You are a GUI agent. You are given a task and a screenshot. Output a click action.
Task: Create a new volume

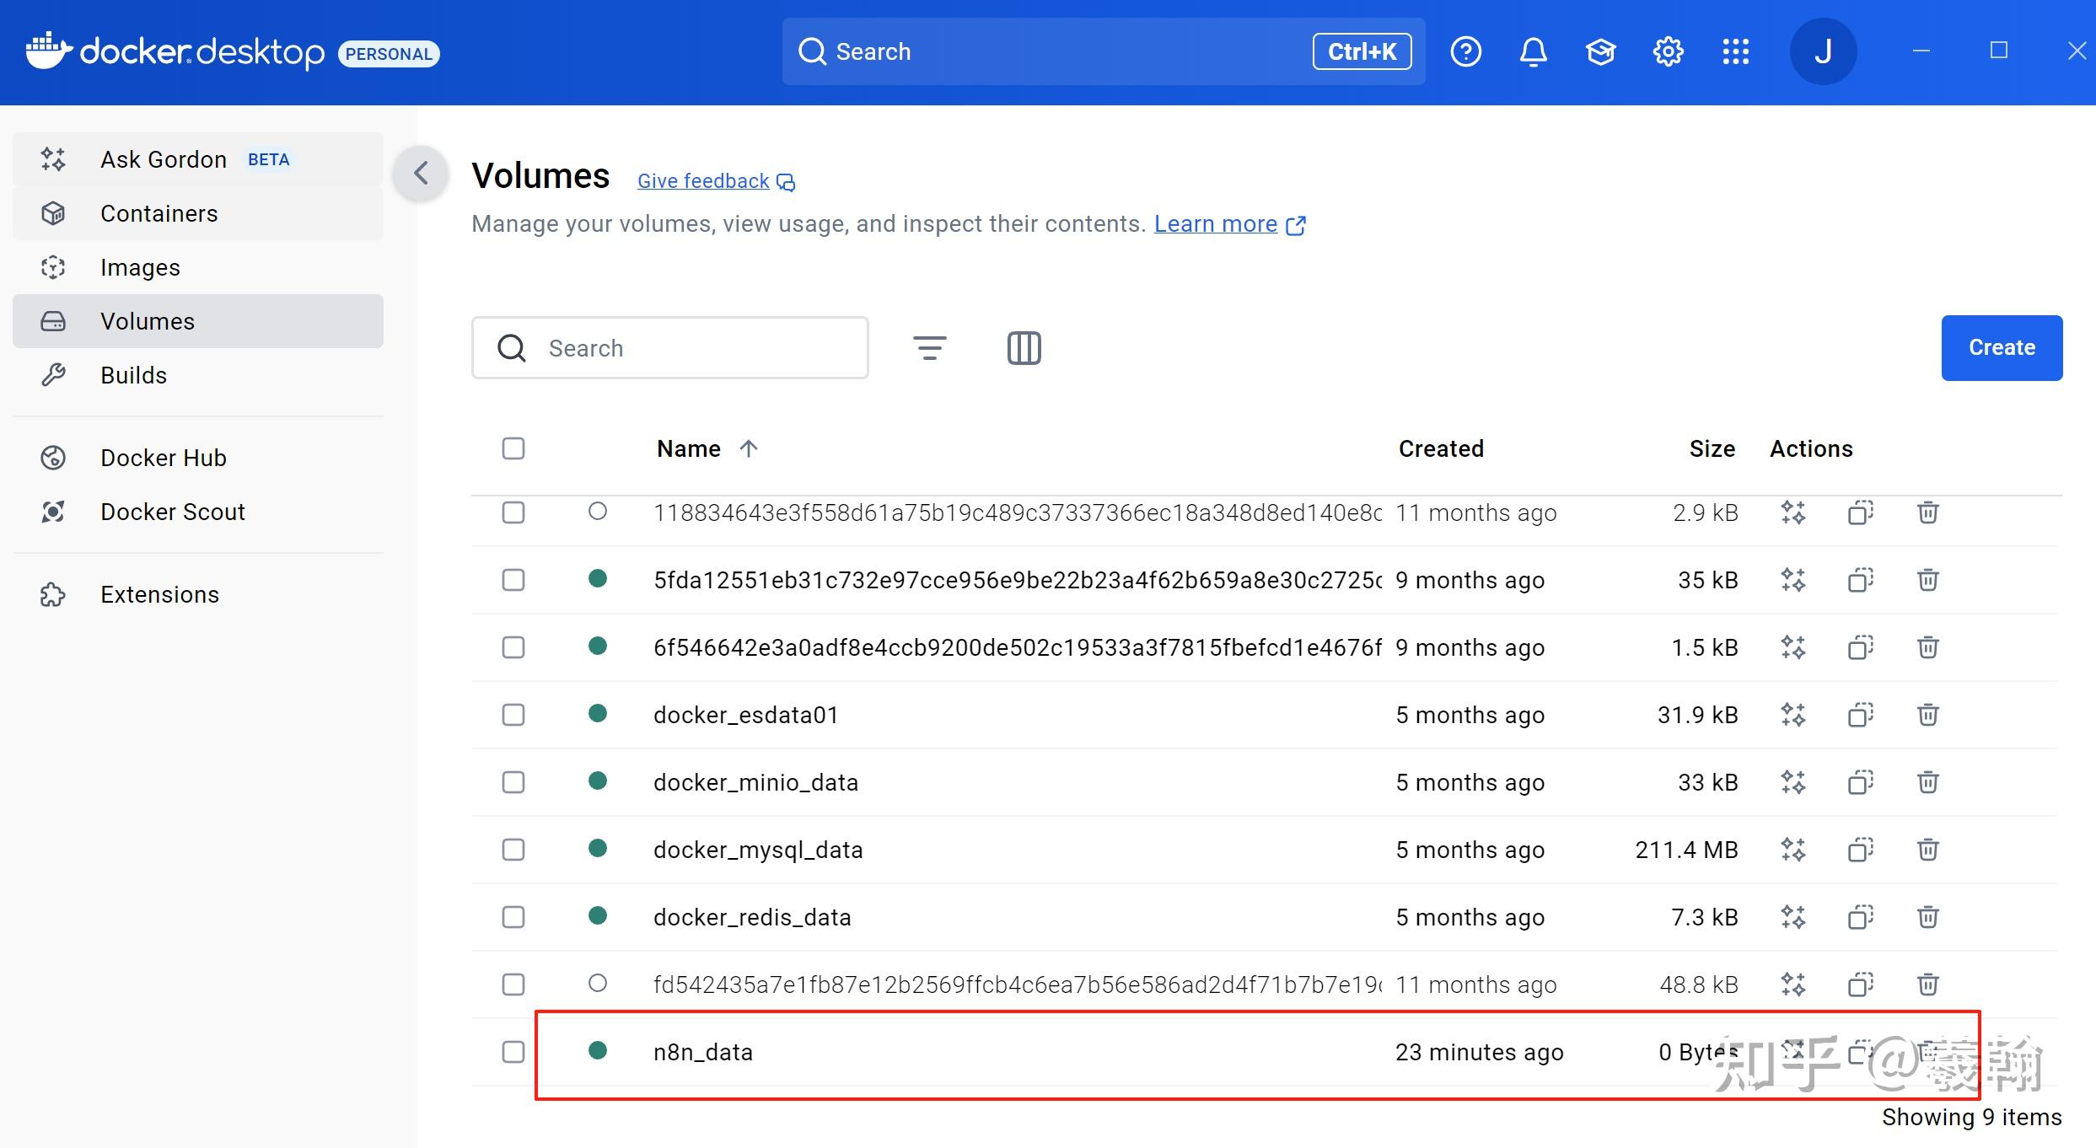point(2002,347)
